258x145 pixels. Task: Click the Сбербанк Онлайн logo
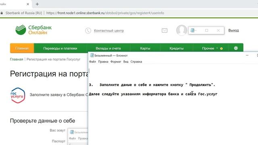[x=33, y=30]
